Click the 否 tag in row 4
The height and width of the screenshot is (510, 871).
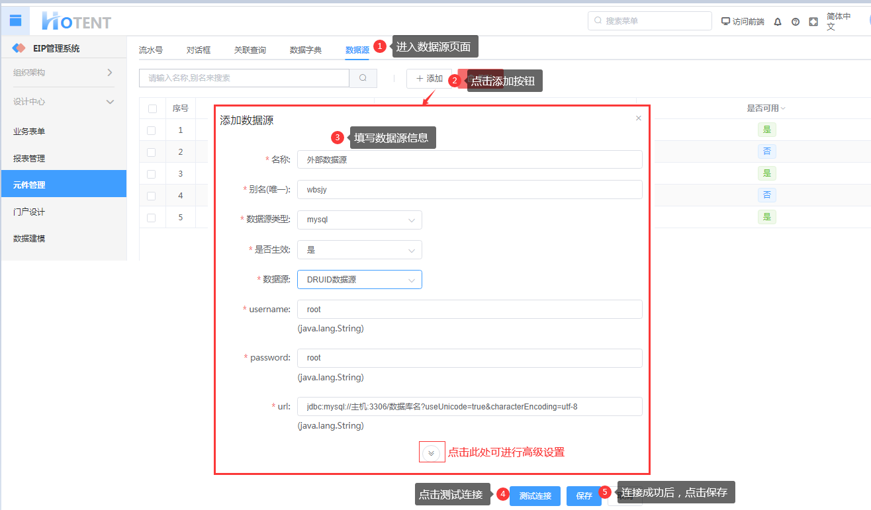tap(767, 195)
